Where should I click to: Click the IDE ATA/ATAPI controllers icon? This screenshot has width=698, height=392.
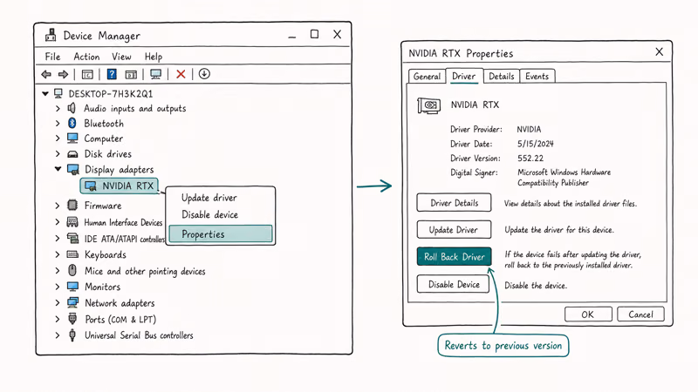72,238
